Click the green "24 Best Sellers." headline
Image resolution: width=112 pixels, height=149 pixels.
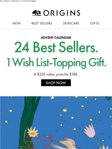56,47
